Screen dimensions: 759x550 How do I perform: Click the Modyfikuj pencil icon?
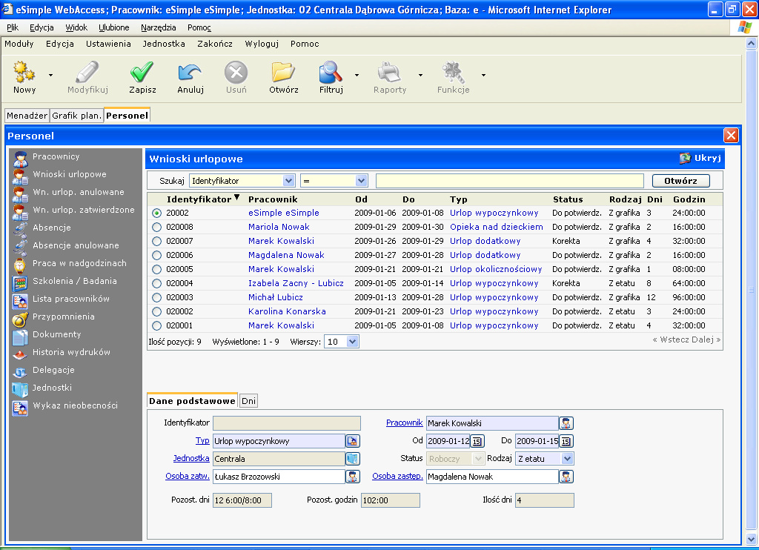tap(87, 72)
